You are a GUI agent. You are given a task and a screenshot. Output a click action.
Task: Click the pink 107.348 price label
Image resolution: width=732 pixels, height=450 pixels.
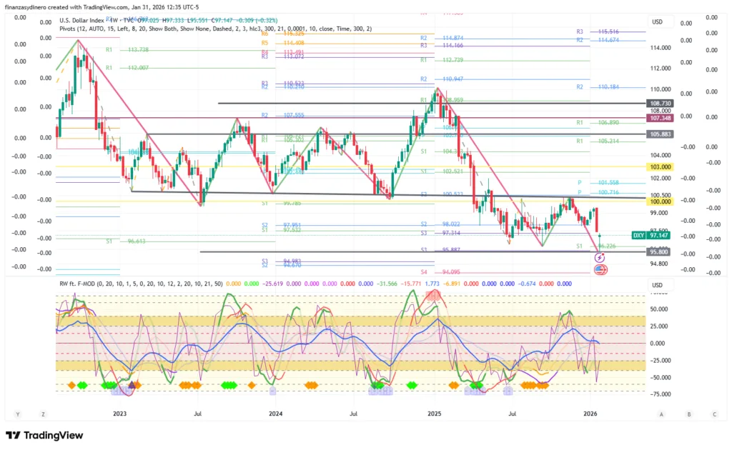coord(658,117)
